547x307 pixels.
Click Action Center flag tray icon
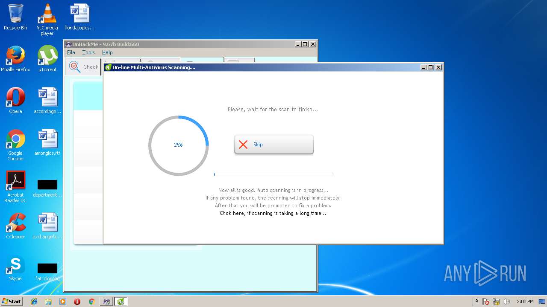[486, 301]
